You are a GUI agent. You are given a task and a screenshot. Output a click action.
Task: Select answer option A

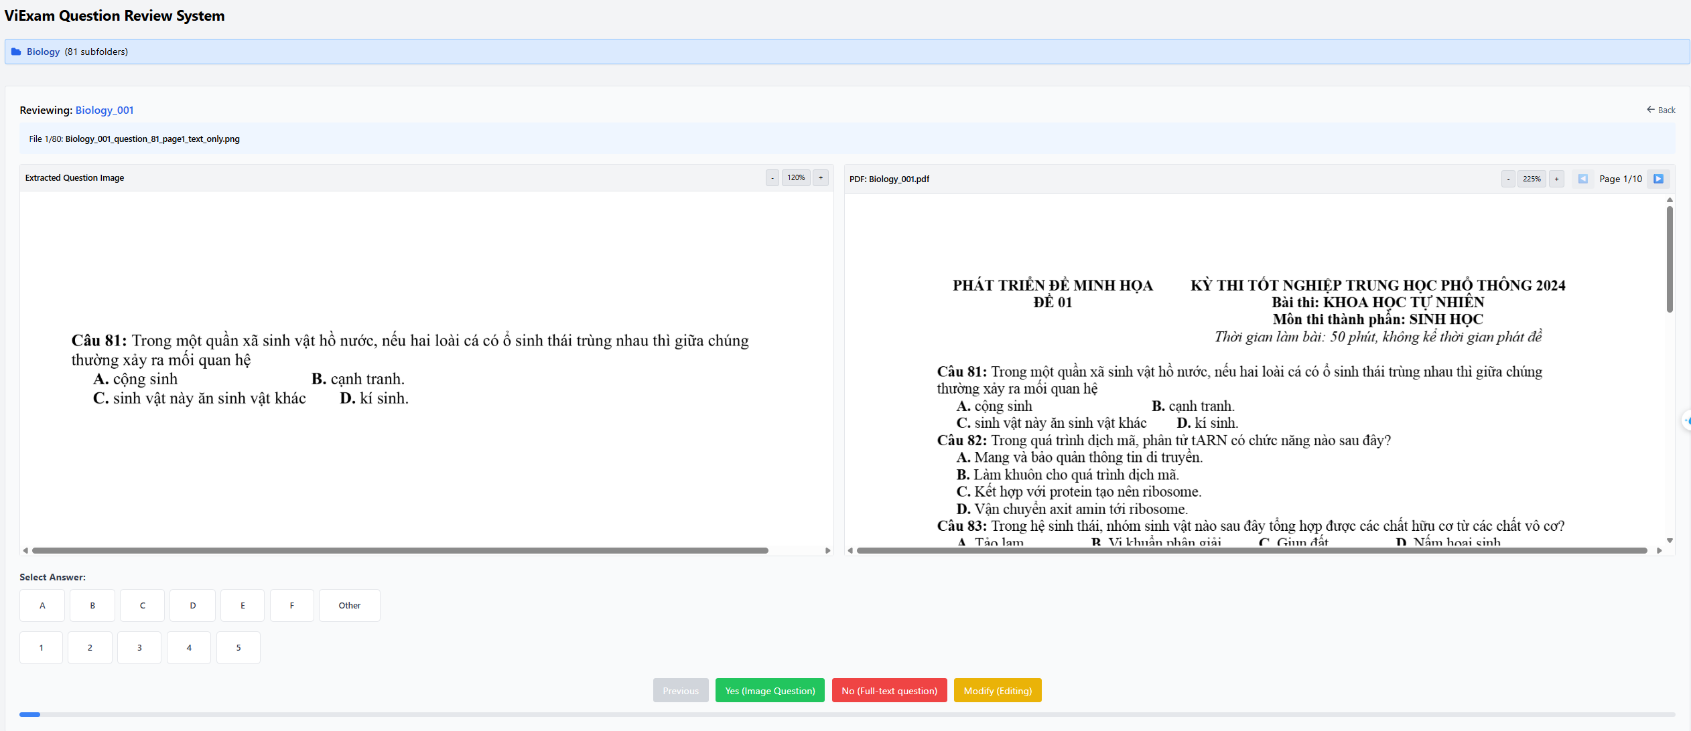[42, 605]
